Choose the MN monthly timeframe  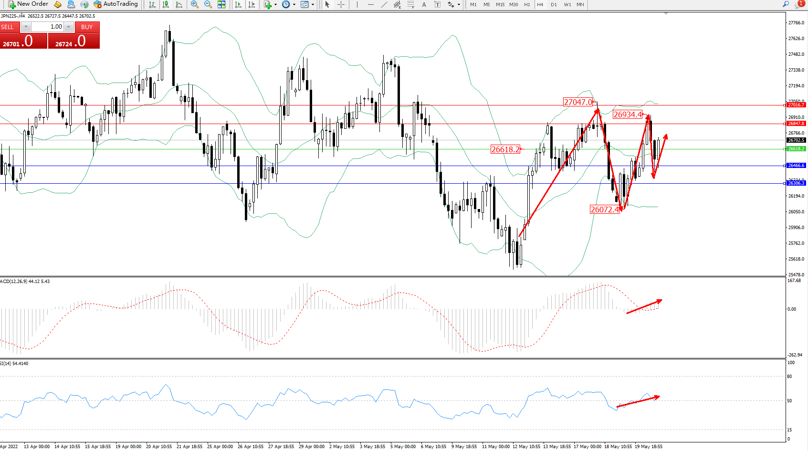(580, 4)
